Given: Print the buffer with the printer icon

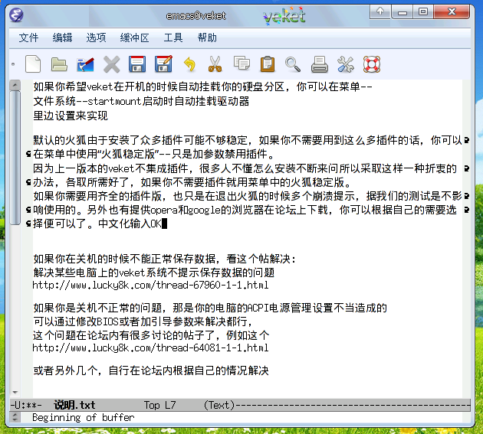Looking at the screenshot, I should [320, 64].
